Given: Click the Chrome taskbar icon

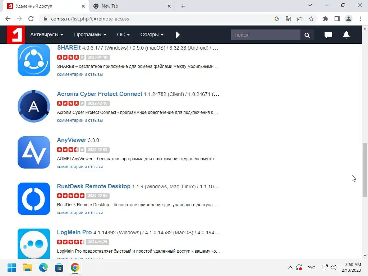Looking at the screenshot, I should click(75, 267).
